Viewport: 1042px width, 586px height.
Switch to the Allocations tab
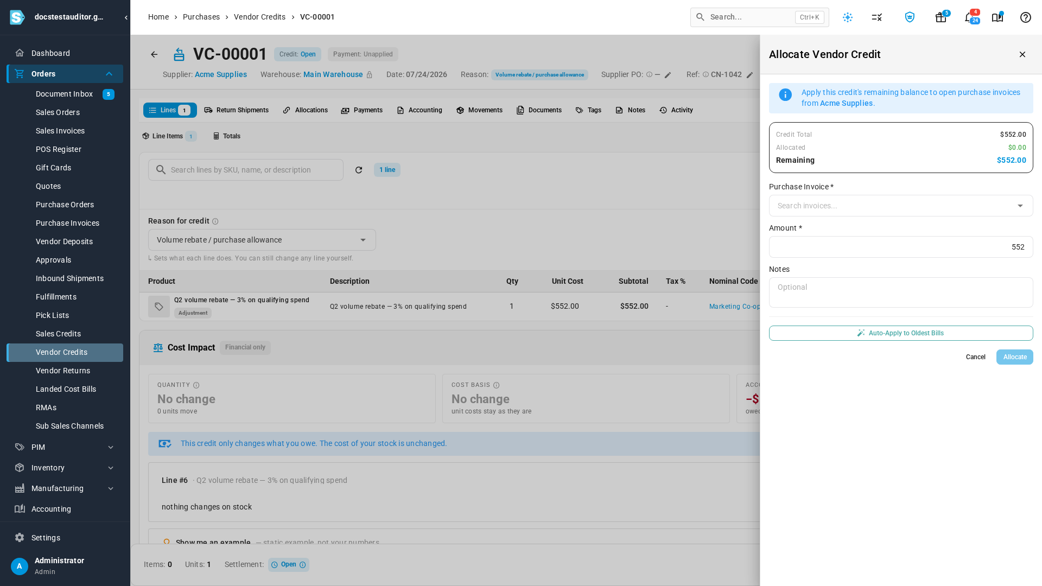[305, 110]
